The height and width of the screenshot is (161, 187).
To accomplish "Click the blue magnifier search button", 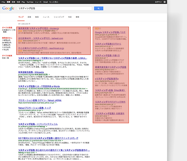I will [99, 8].
